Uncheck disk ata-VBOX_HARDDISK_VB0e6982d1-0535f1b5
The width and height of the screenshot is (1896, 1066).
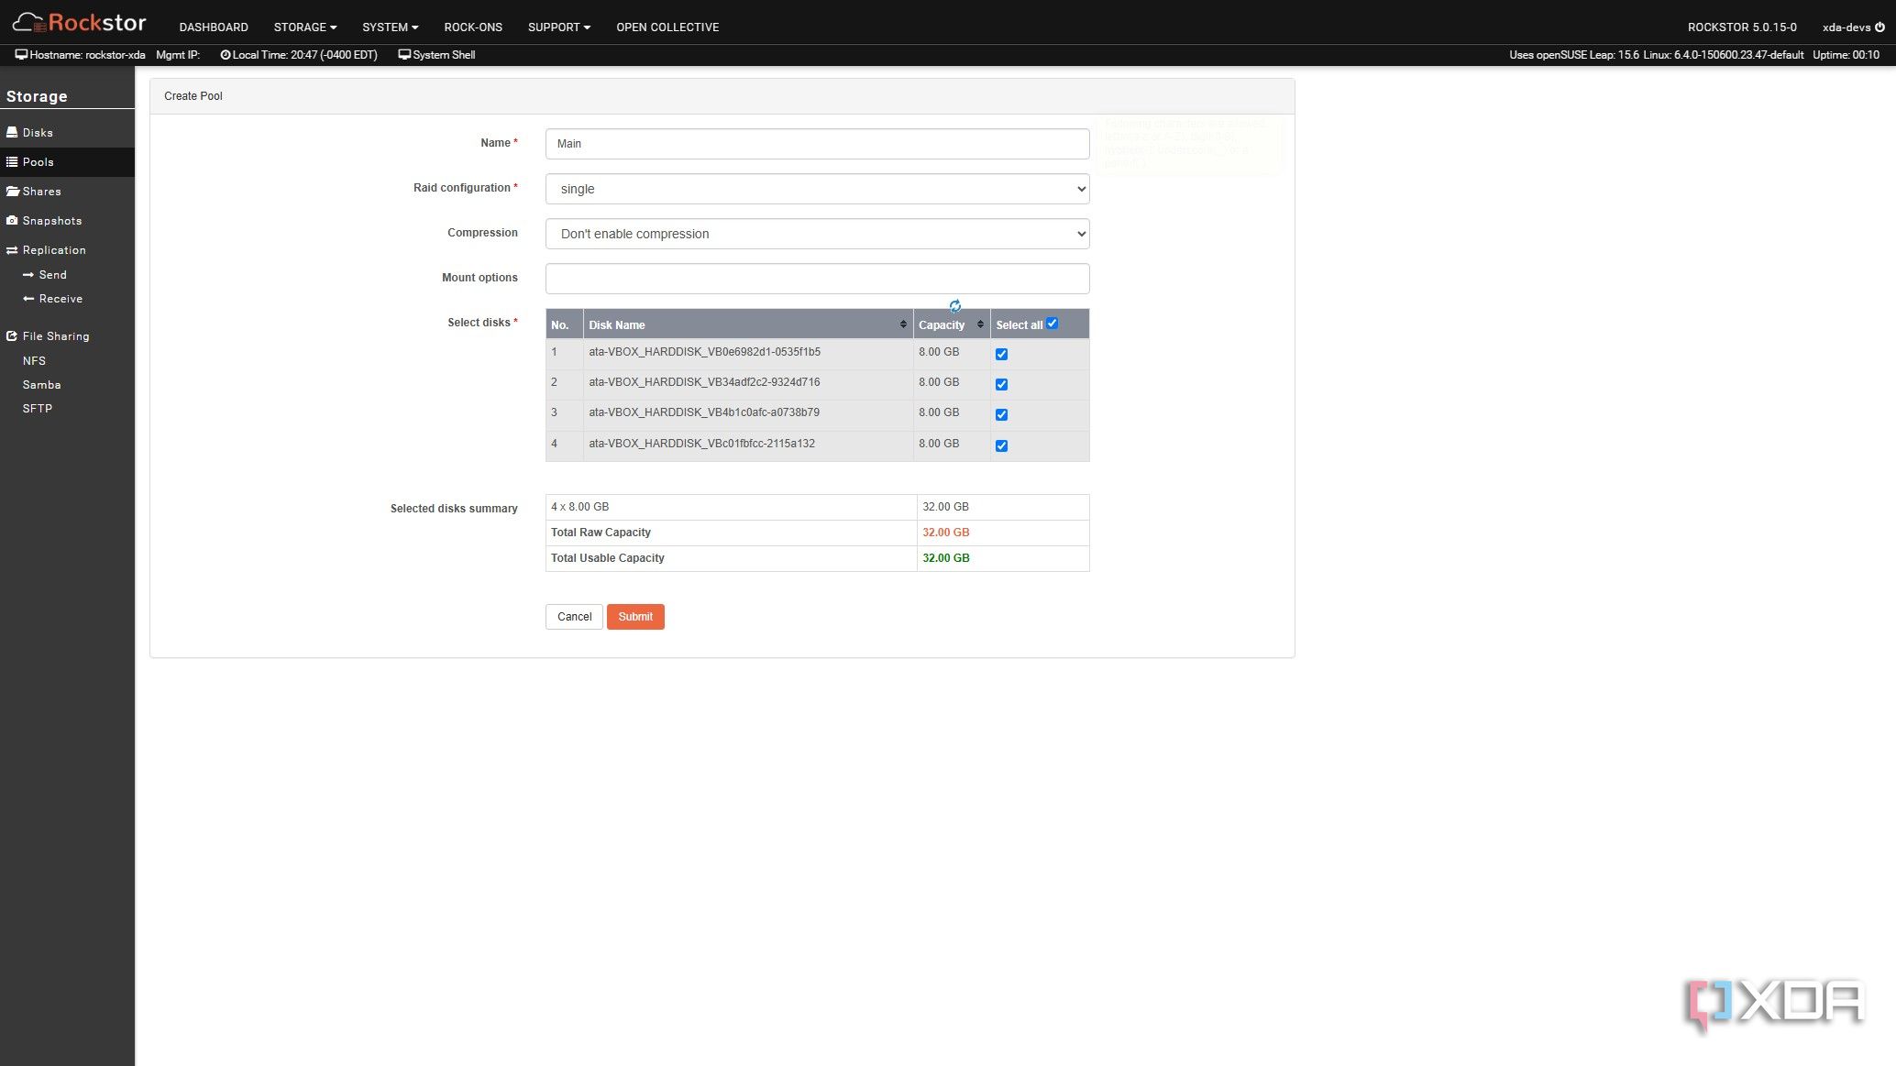coord(1001,354)
